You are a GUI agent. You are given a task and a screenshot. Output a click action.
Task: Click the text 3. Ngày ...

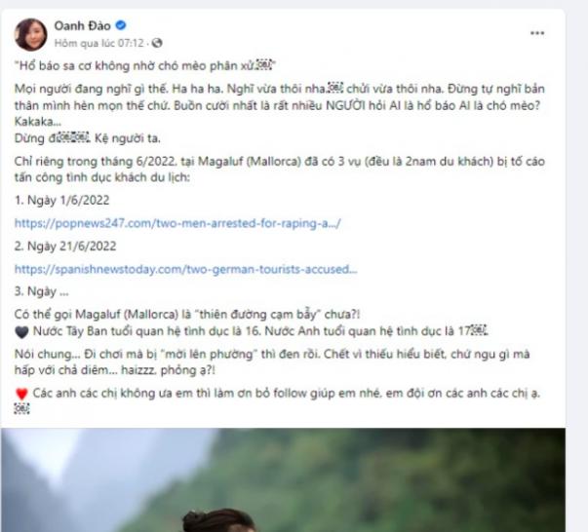pyautogui.click(x=41, y=291)
